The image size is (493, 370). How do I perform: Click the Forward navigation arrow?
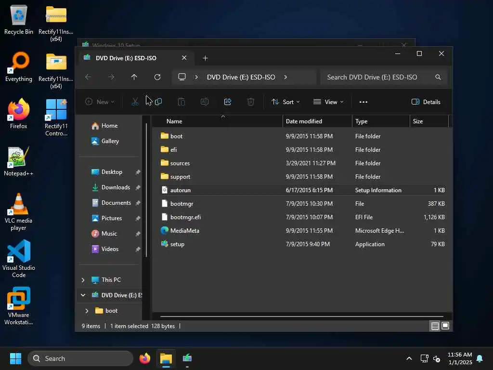point(111,77)
